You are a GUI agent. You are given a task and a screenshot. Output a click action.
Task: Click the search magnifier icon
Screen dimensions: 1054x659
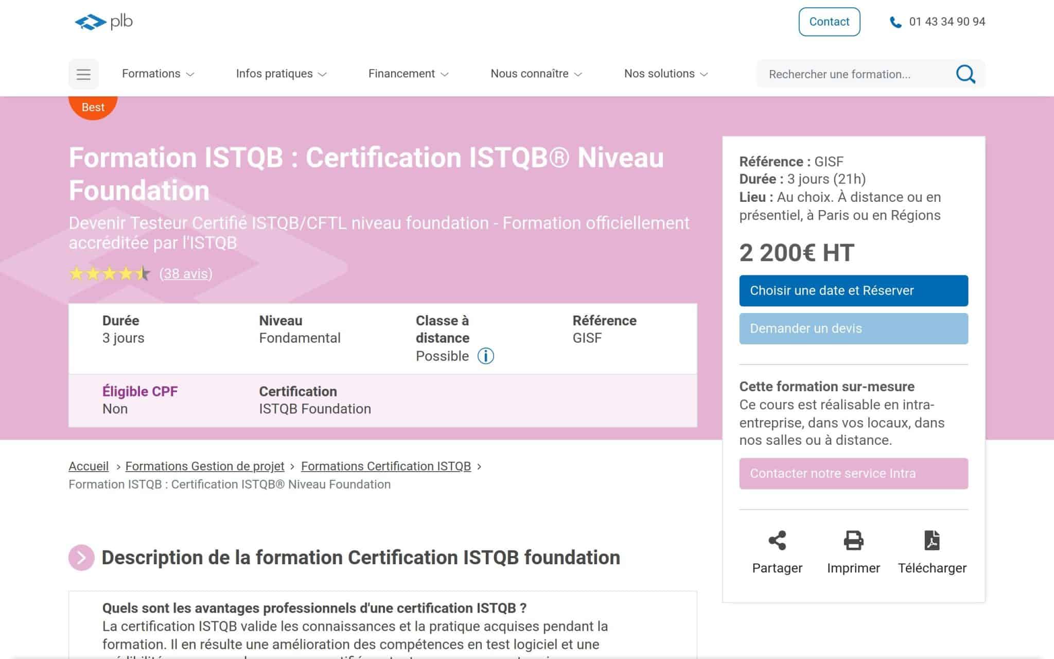[965, 74]
